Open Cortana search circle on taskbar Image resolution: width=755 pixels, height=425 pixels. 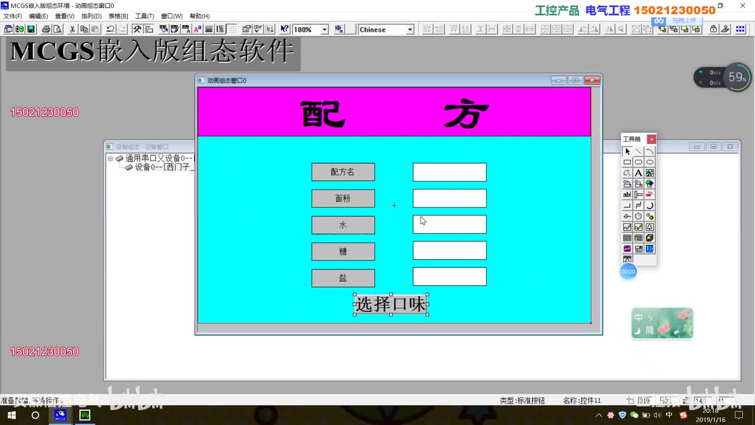point(35,415)
